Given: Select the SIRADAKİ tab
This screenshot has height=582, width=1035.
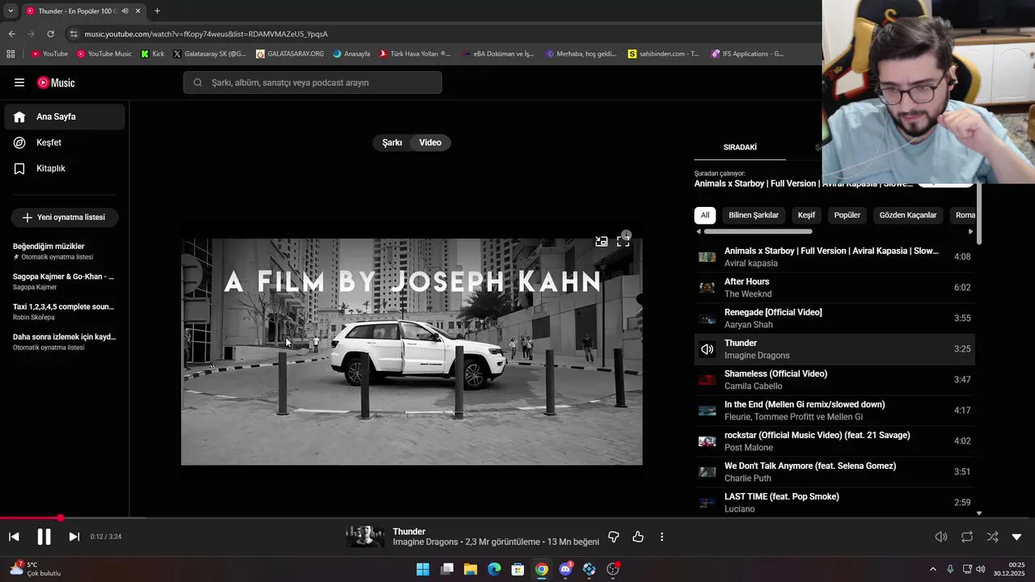Looking at the screenshot, I should coord(740,147).
